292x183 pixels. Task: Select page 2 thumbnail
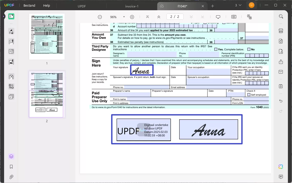(x=46, y=94)
